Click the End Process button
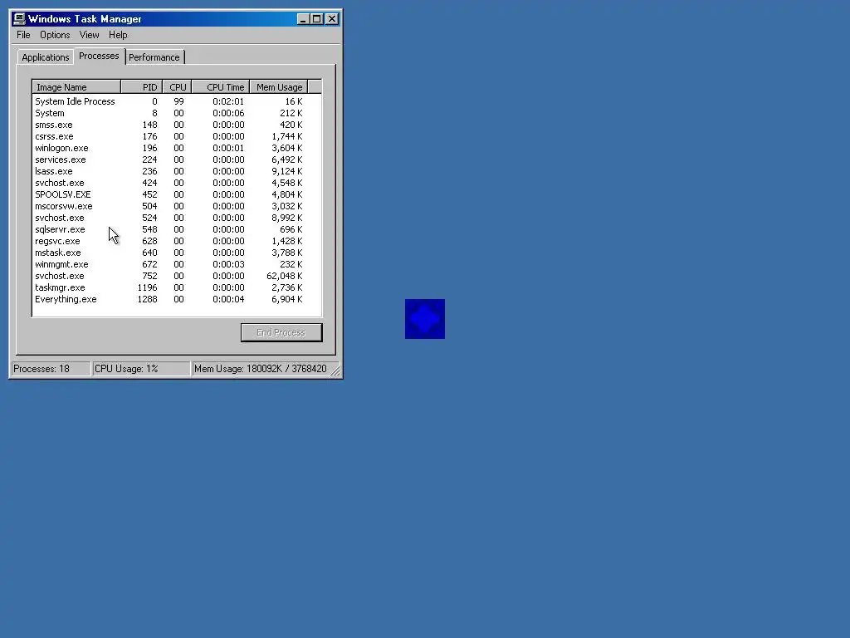Image resolution: width=850 pixels, height=638 pixels. (281, 332)
